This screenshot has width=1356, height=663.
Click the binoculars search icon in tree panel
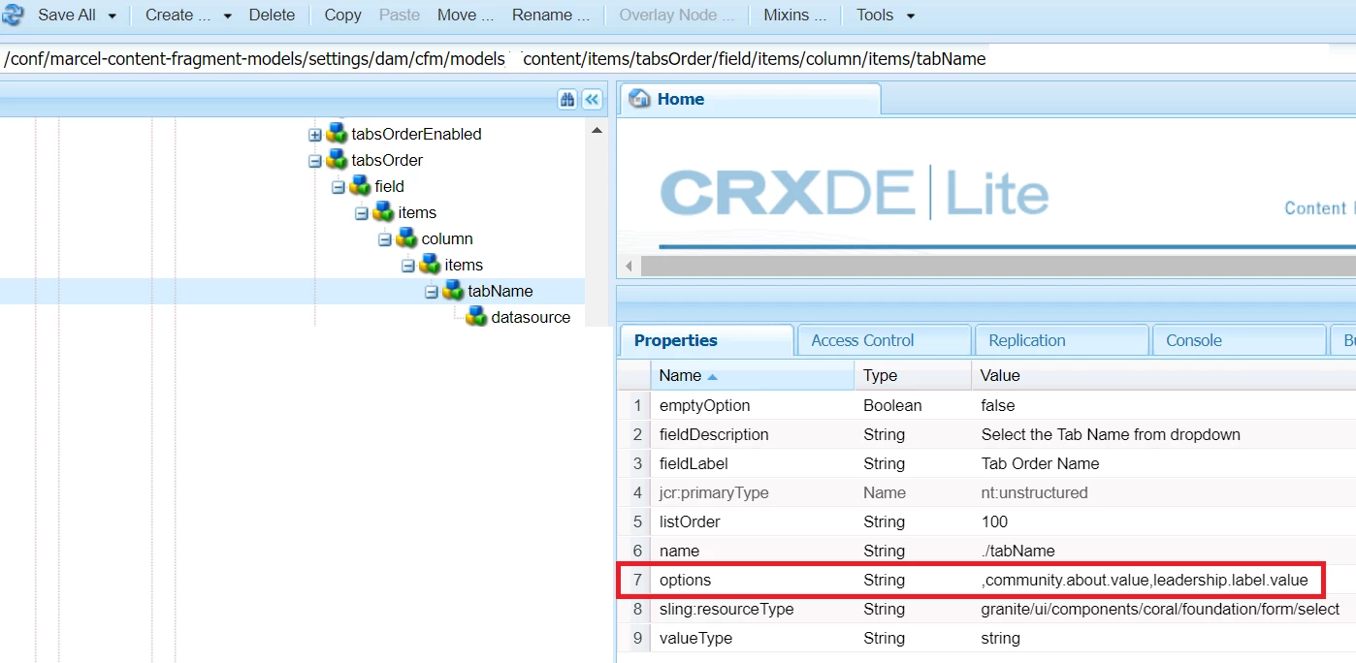pos(567,99)
